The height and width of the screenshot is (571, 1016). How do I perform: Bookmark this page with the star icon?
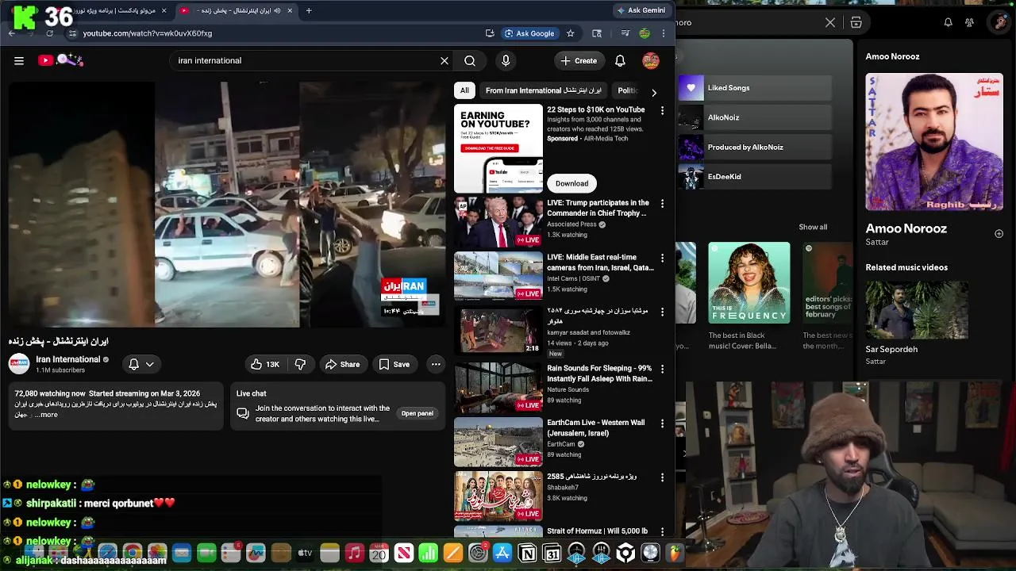(570, 33)
